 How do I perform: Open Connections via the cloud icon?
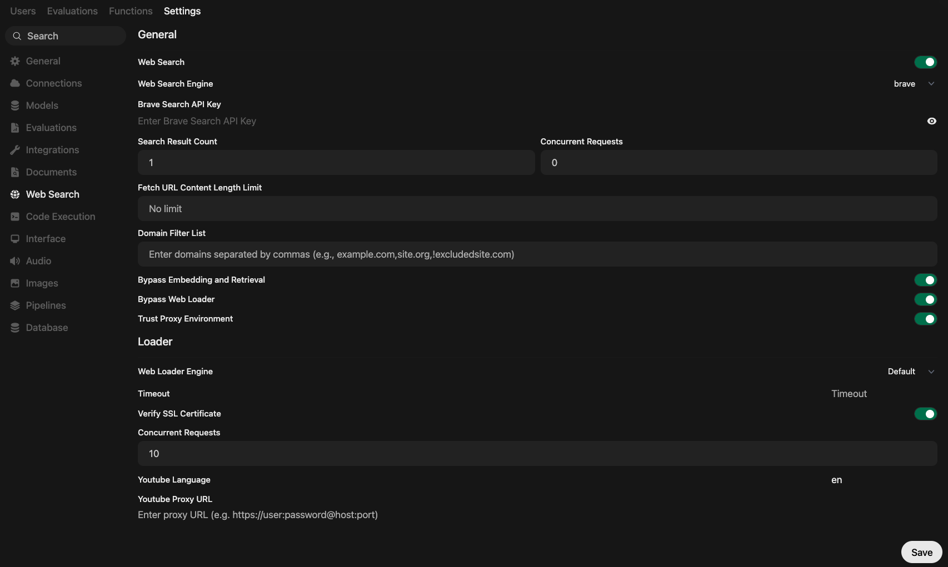15,83
